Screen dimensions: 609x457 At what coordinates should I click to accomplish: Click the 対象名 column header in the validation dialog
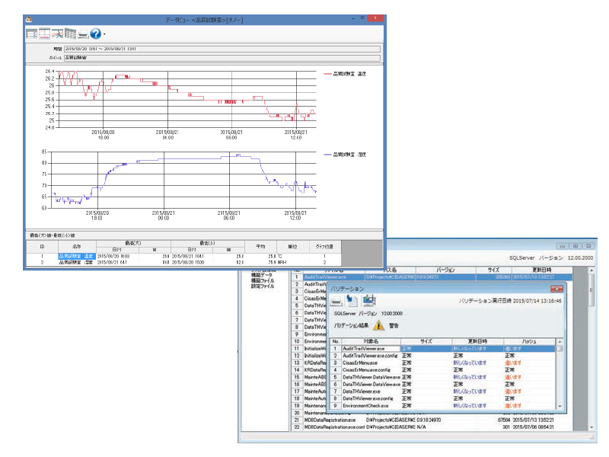click(371, 341)
